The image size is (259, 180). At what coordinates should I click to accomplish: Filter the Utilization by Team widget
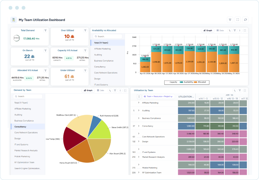click(x=240, y=90)
